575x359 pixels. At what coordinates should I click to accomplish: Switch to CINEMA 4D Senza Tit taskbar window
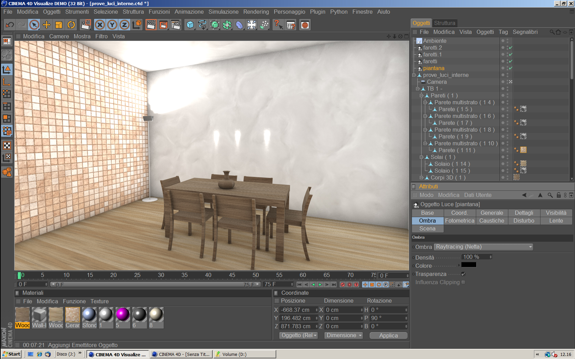(181, 354)
